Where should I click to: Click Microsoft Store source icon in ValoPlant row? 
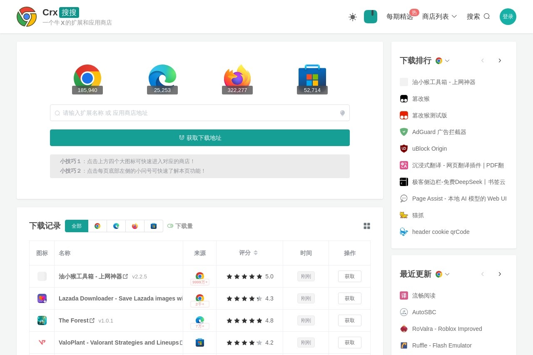(x=200, y=343)
